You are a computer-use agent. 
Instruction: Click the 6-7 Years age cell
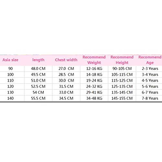[x=150, y=92]
